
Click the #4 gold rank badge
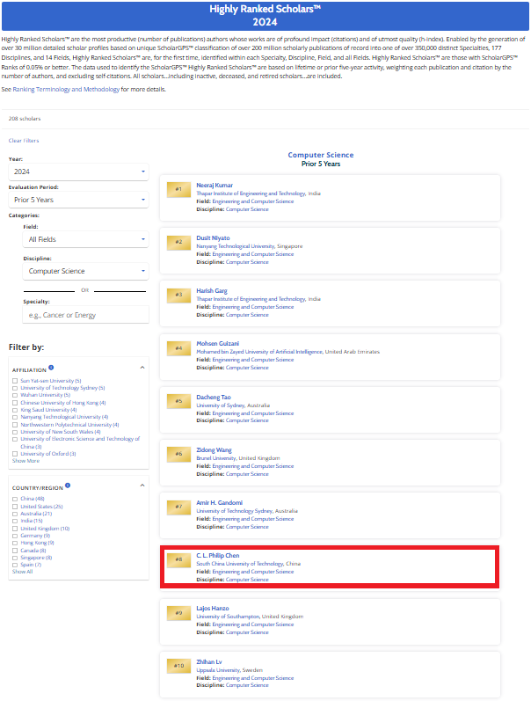178,348
